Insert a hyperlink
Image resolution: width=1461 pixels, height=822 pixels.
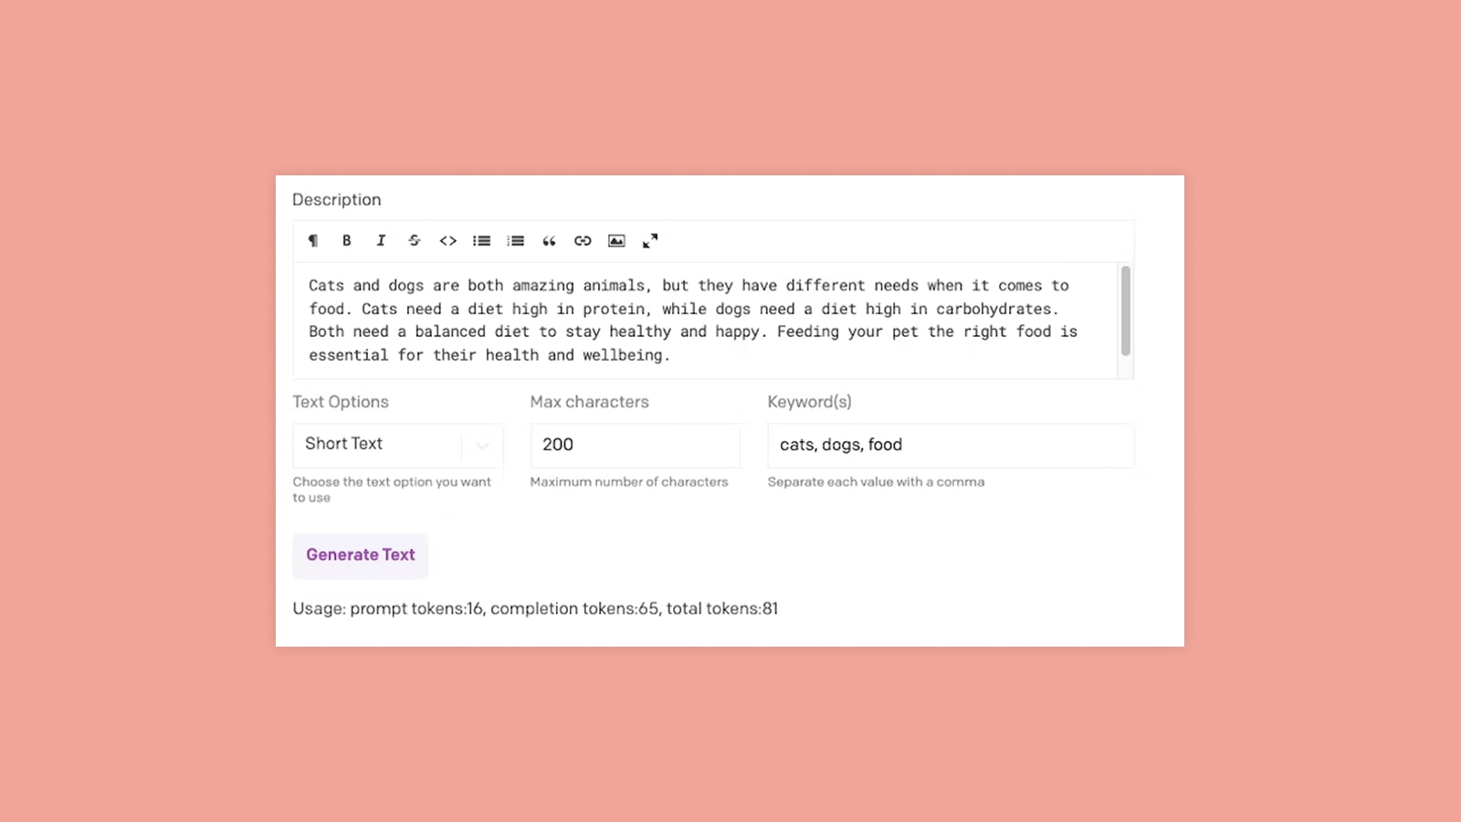(583, 241)
